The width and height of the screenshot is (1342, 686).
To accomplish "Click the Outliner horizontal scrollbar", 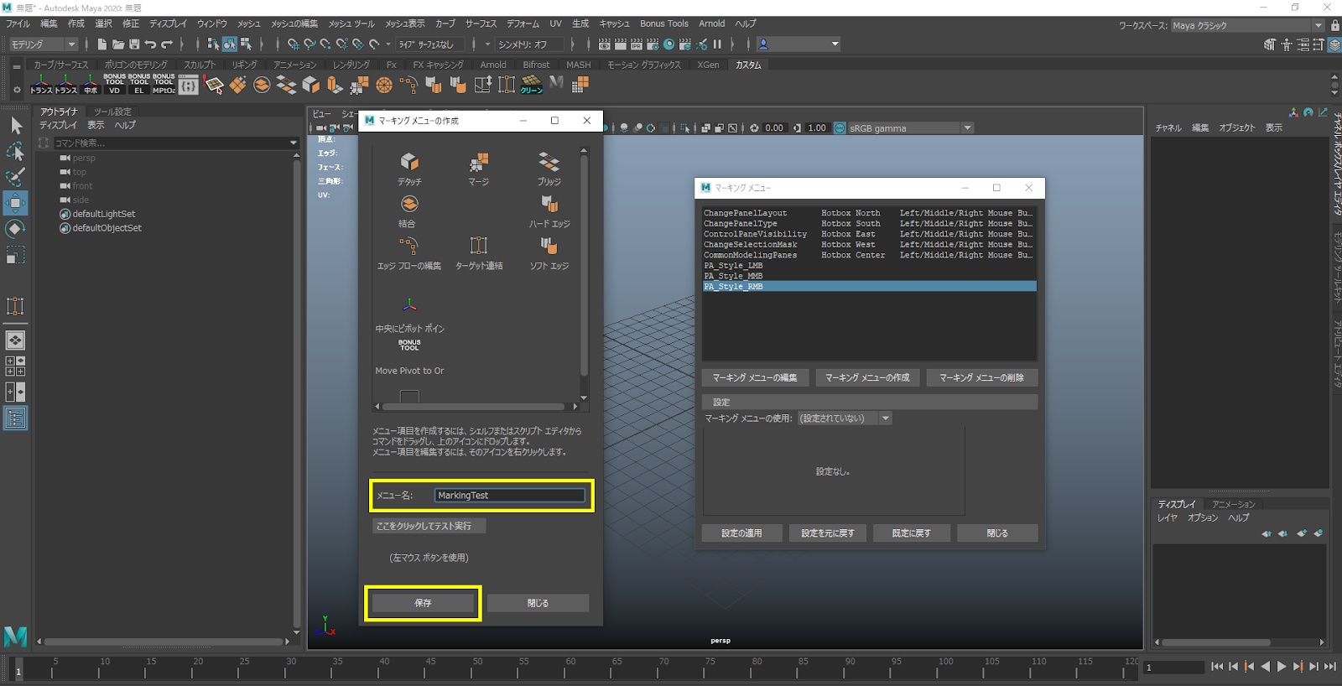I will pyautogui.click(x=164, y=642).
